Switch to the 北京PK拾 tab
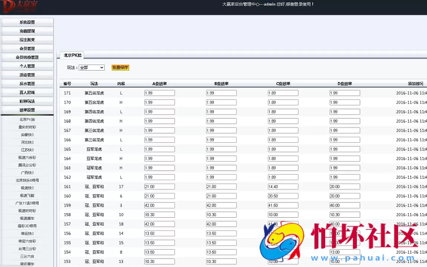 (72, 55)
